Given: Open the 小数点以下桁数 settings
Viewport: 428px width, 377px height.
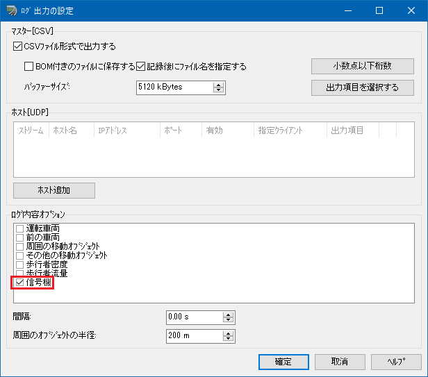Looking at the screenshot, I should click(x=363, y=66).
